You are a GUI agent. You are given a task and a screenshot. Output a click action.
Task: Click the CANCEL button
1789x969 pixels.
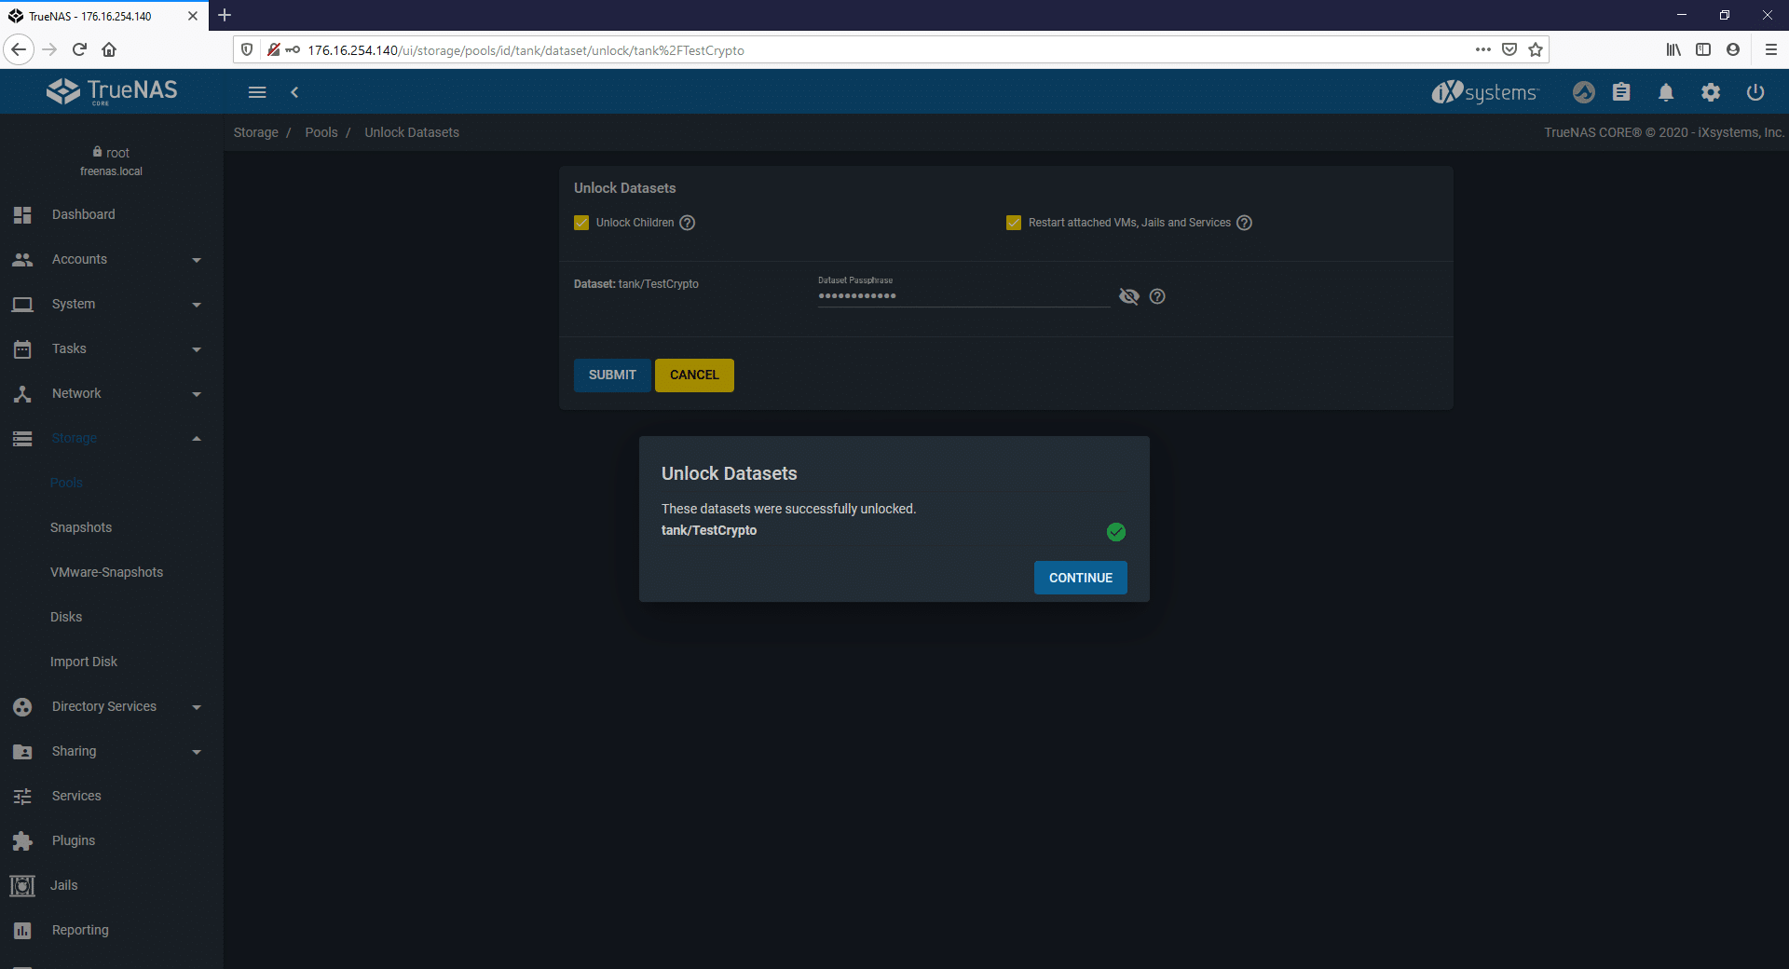pyautogui.click(x=694, y=375)
